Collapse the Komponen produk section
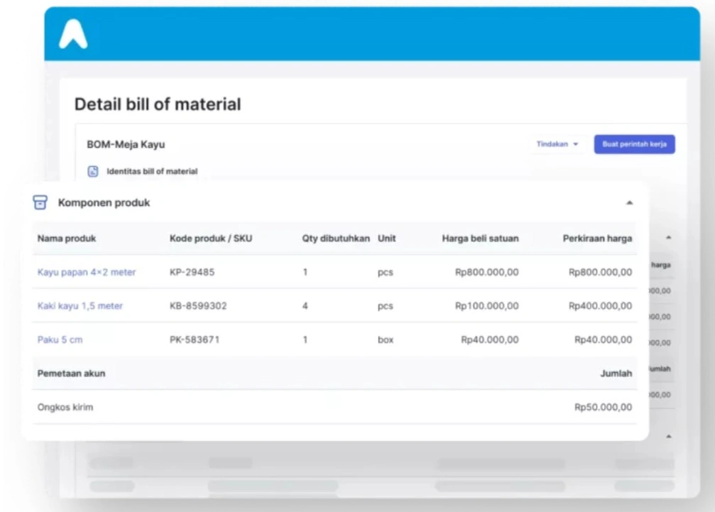The height and width of the screenshot is (512, 715). pyautogui.click(x=628, y=203)
